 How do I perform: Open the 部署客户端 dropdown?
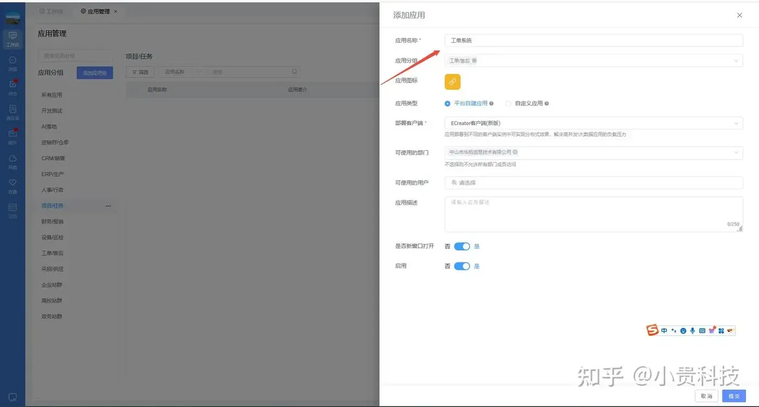tap(594, 123)
